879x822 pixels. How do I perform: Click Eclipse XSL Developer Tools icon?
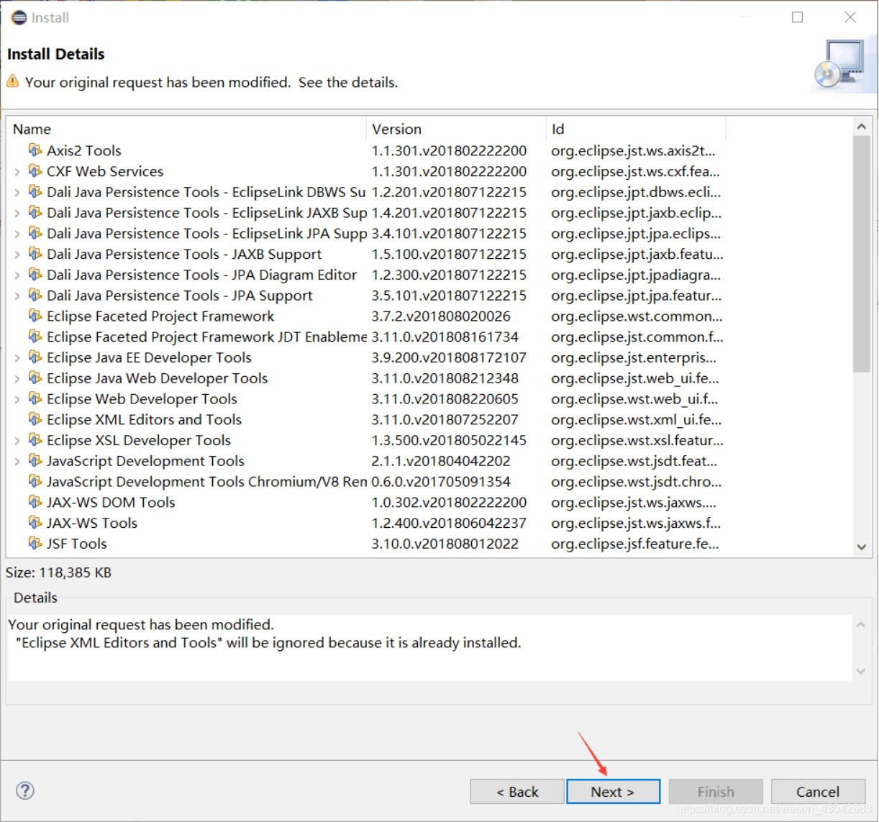tap(35, 439)
